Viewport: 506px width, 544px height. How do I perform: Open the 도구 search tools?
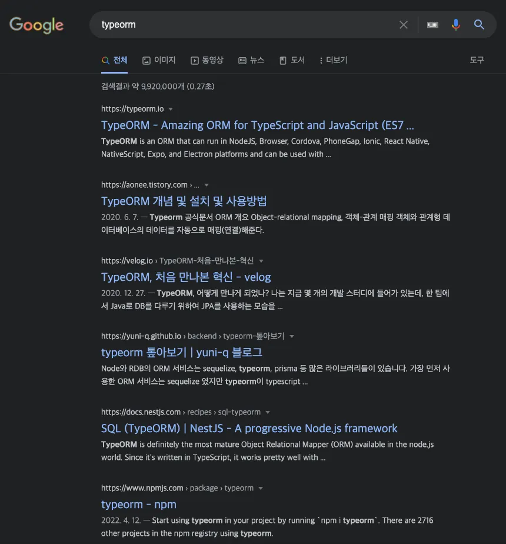(x=477, y=60)
